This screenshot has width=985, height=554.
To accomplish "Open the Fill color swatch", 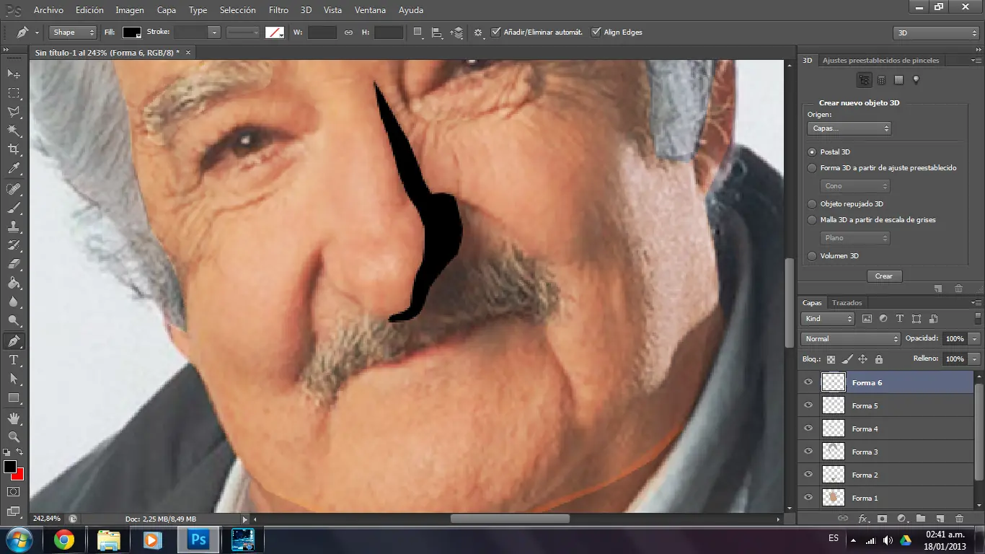I will [132, 32].
